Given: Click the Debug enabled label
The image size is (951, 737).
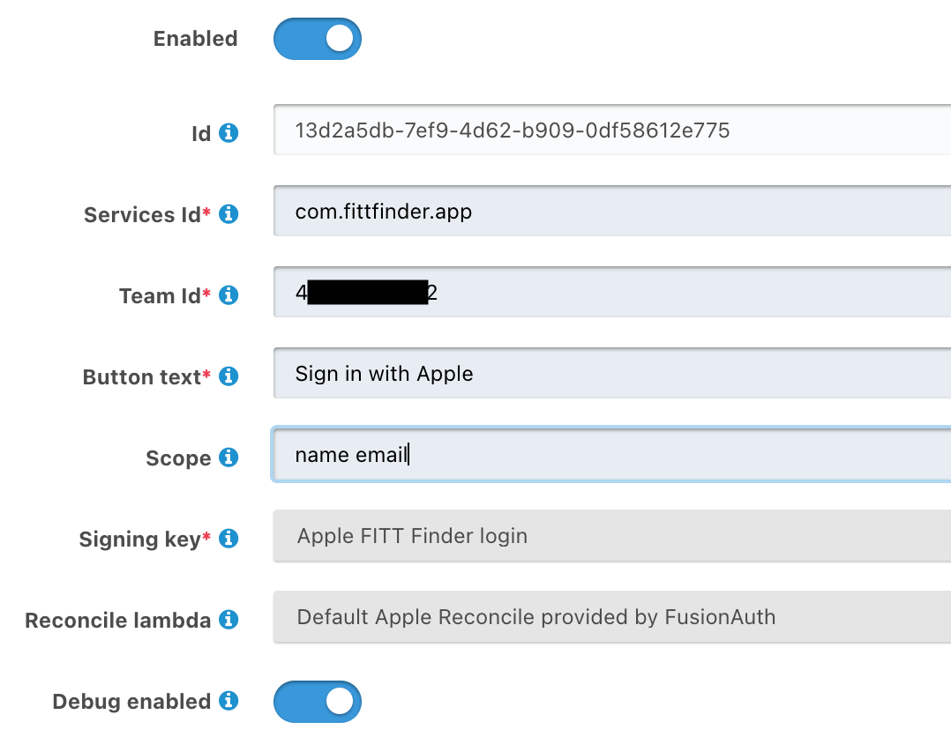Looking at the screenshot, I should point(131,701).
